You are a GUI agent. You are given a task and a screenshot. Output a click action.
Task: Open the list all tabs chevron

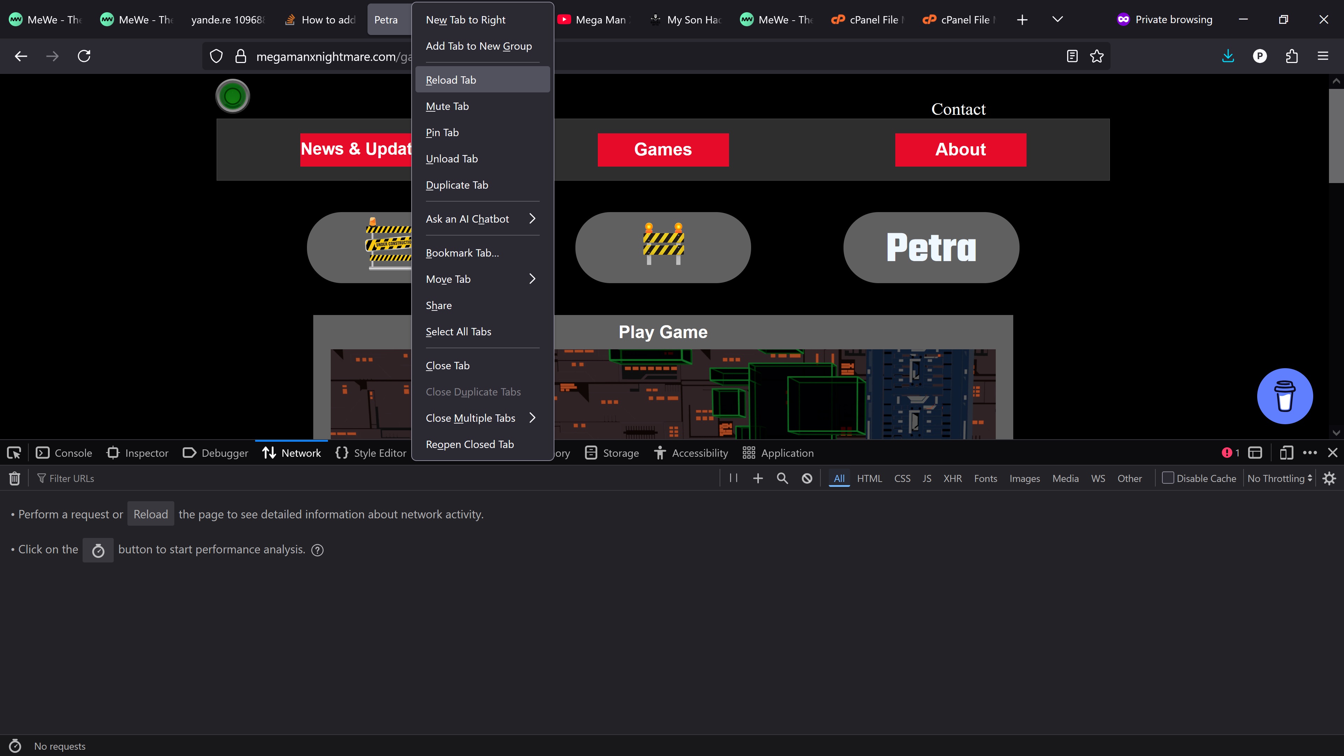[x=1058, y=20]
